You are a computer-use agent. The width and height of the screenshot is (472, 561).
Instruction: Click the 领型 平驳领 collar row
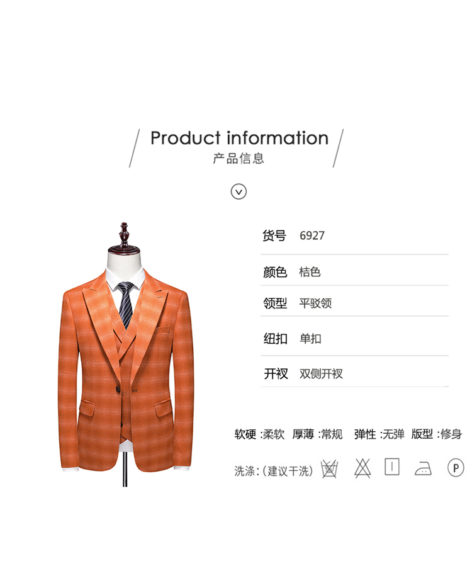coord(354,303)
